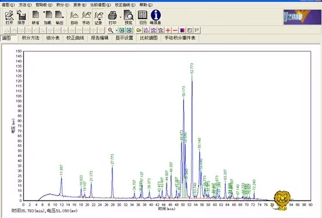Open the blue-red color settings icon

click(182, 30)
